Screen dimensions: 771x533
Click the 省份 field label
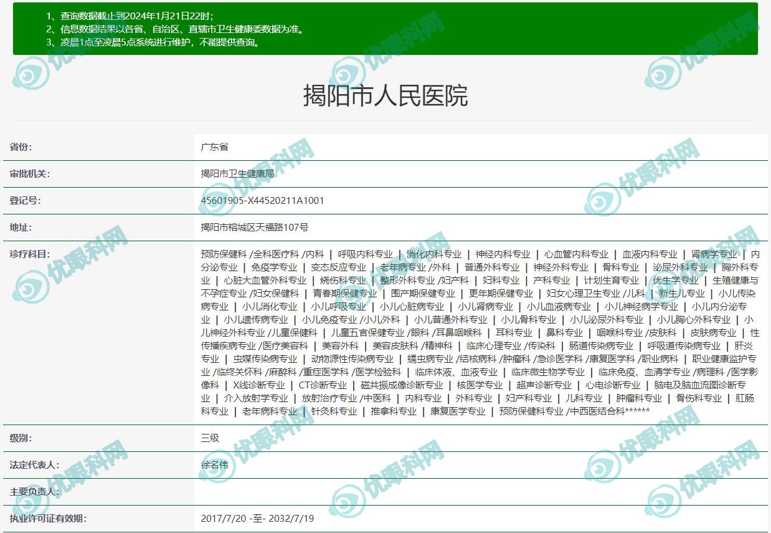pyautogui.click(x=21, y=147)
